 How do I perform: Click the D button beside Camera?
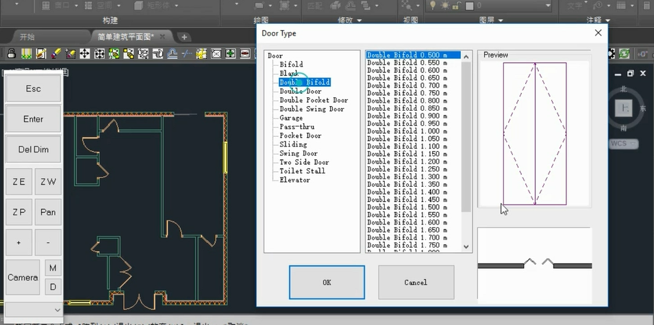click(53, 287)
